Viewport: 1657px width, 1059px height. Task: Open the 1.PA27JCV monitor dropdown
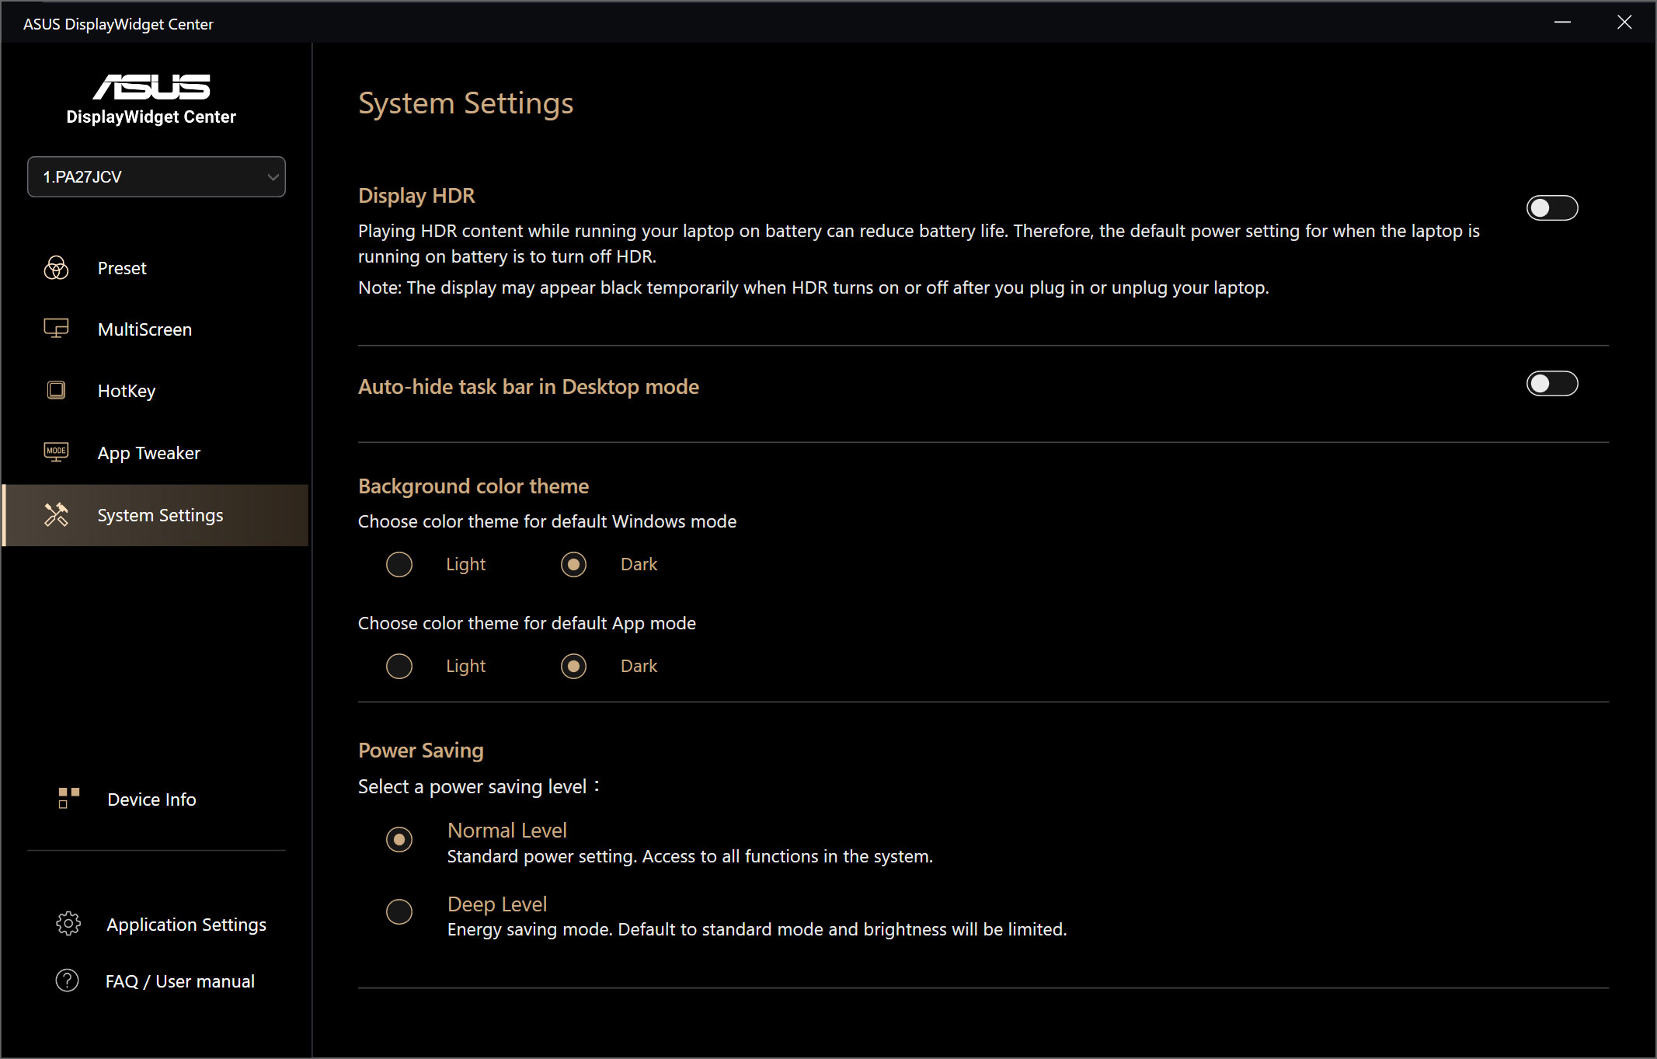155,177
